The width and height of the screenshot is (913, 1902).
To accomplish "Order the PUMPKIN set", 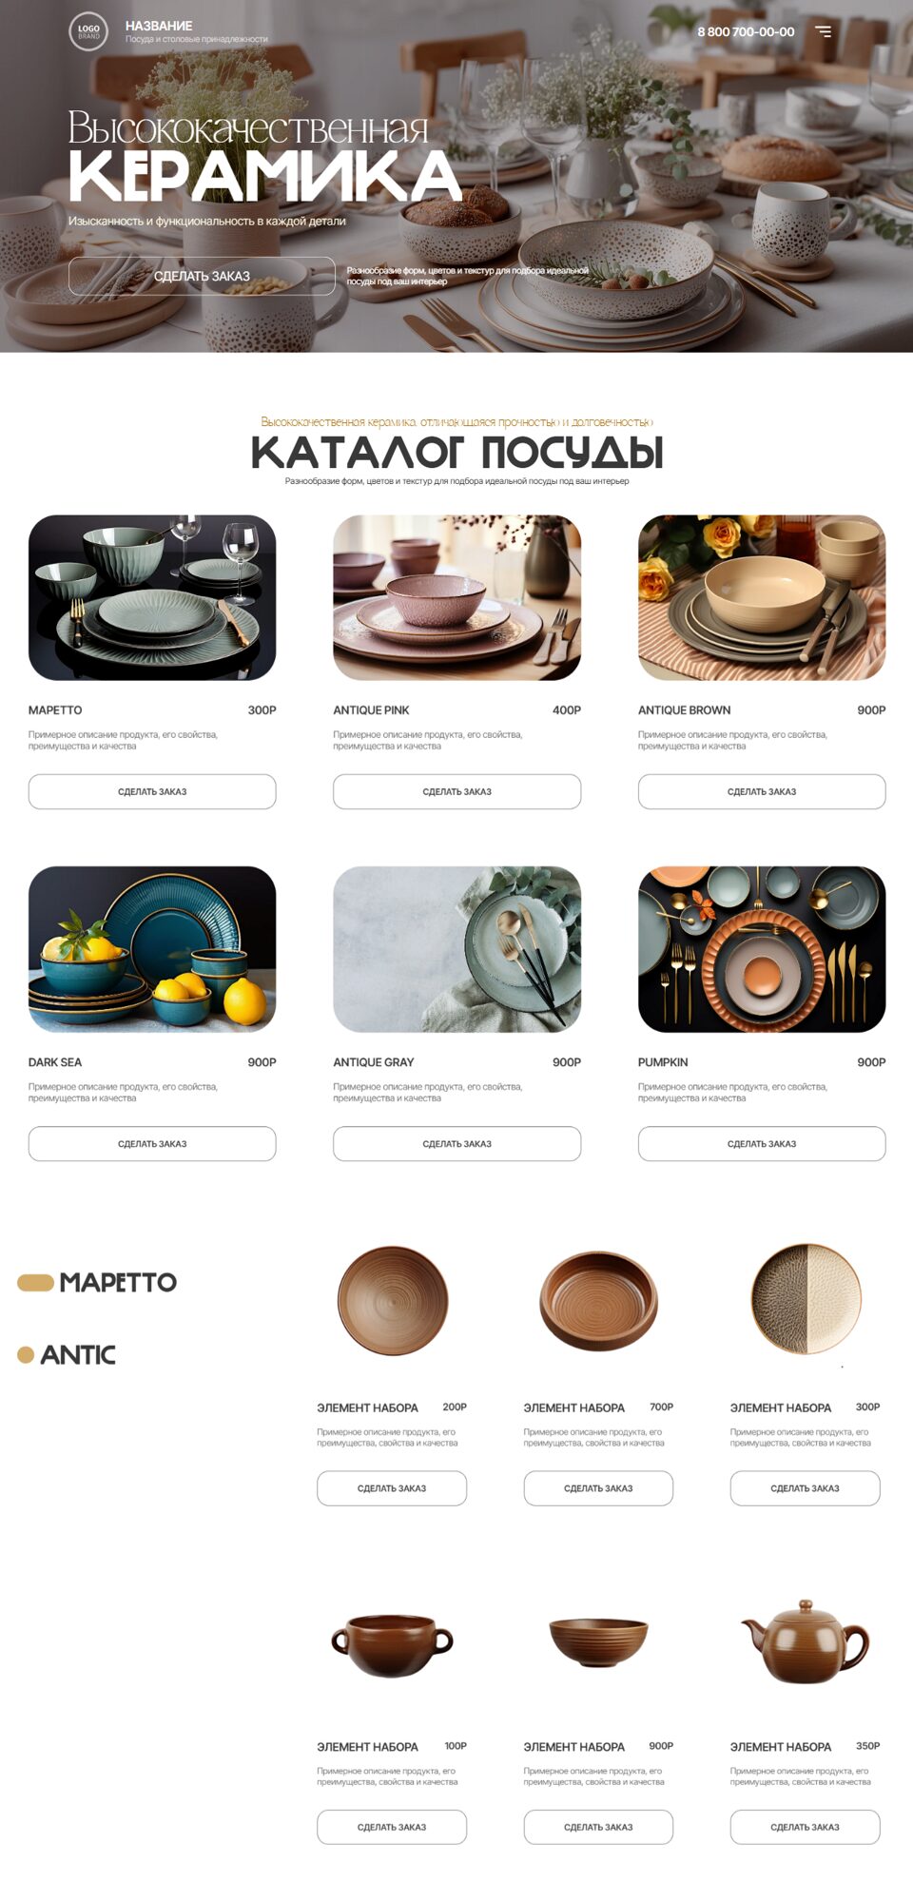I will coord(762,1143).
